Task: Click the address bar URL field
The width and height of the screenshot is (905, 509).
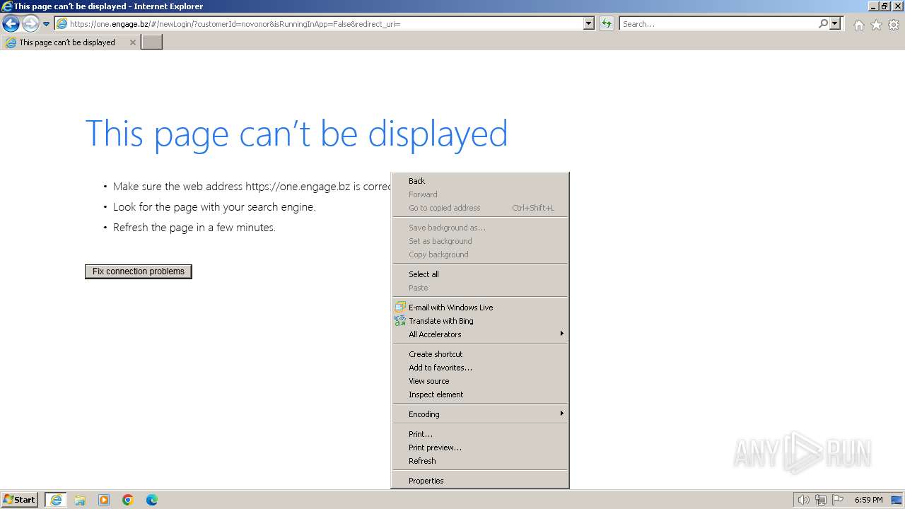Action: (x=325, y=23)
